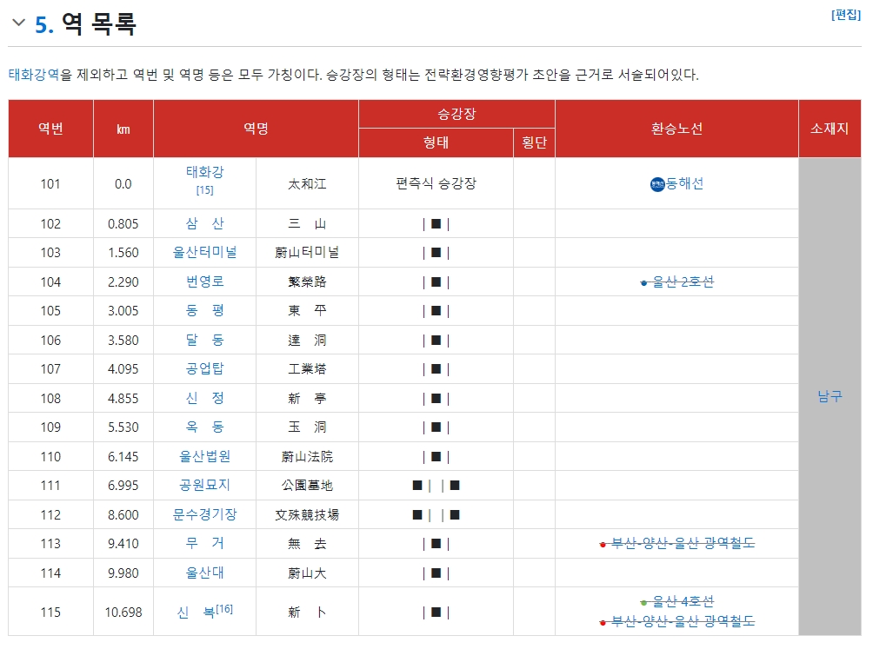Open the 달 동 station link

tap(205, 340)
